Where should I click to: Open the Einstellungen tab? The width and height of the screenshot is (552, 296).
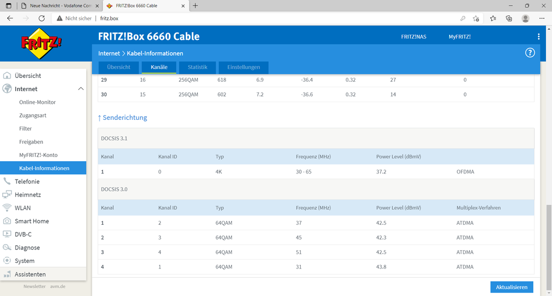244,67
